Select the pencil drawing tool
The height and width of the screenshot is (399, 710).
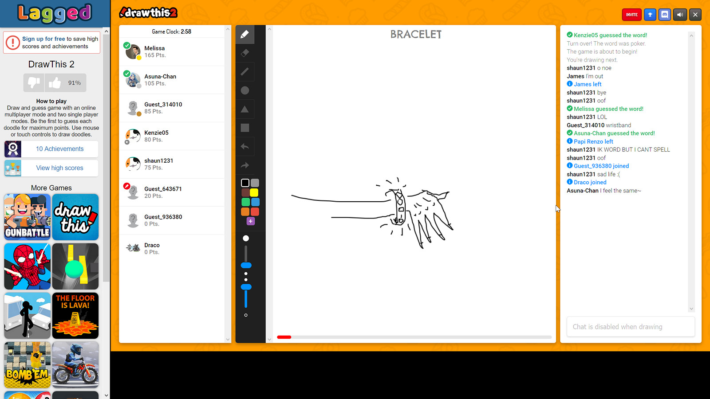245,35
